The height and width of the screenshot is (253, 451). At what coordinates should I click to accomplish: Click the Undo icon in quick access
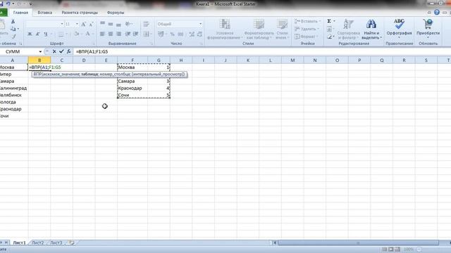[x=8, y=4]
